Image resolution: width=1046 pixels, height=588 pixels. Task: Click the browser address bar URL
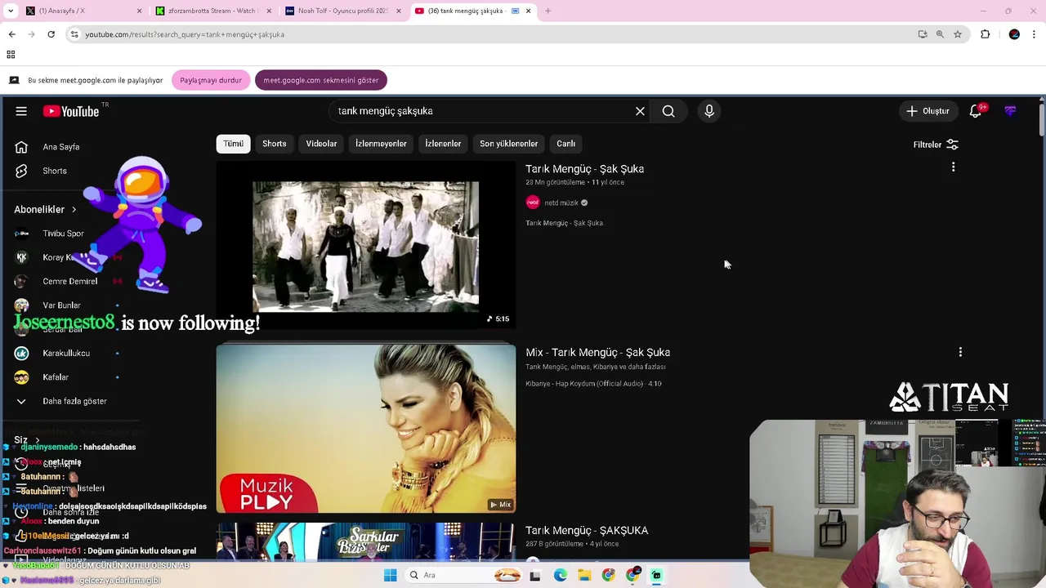(185, 34)
